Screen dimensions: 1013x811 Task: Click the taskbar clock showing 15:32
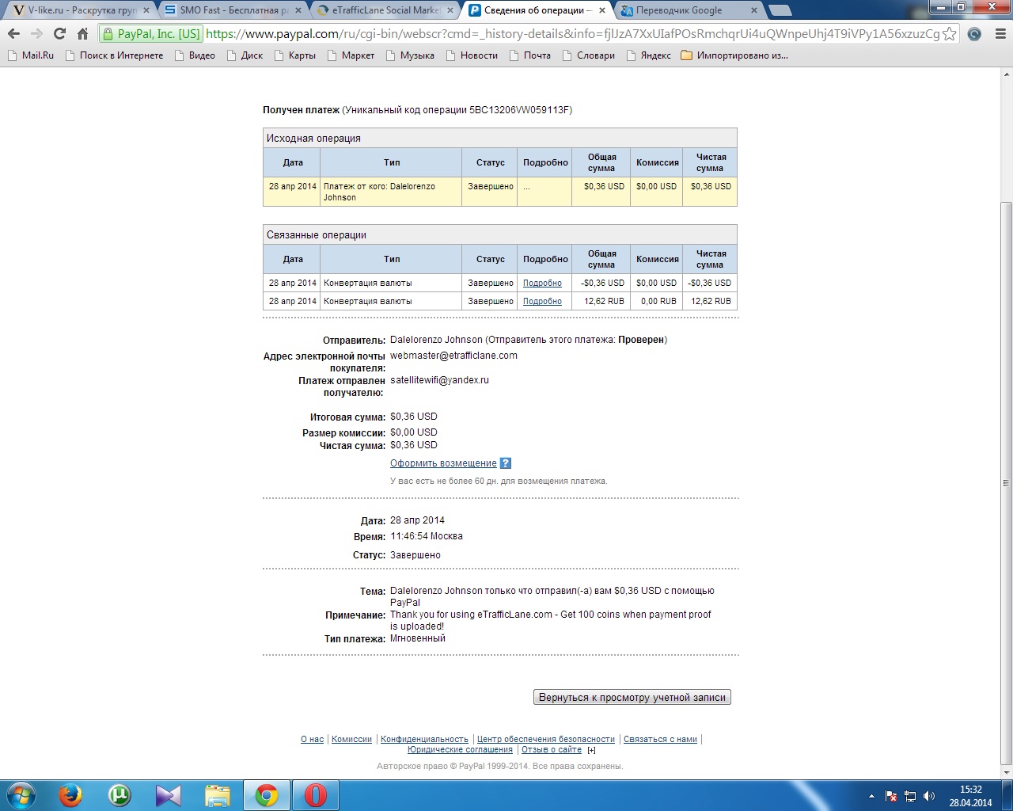(x=971, y=795)
